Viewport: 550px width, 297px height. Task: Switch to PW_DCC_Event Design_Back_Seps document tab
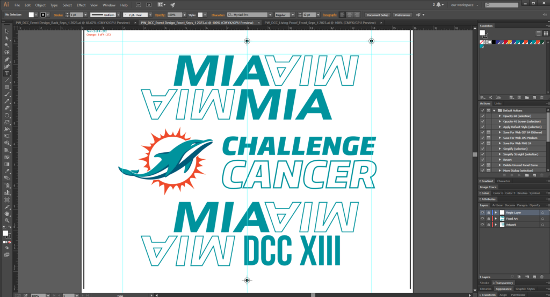click(73, 23)
